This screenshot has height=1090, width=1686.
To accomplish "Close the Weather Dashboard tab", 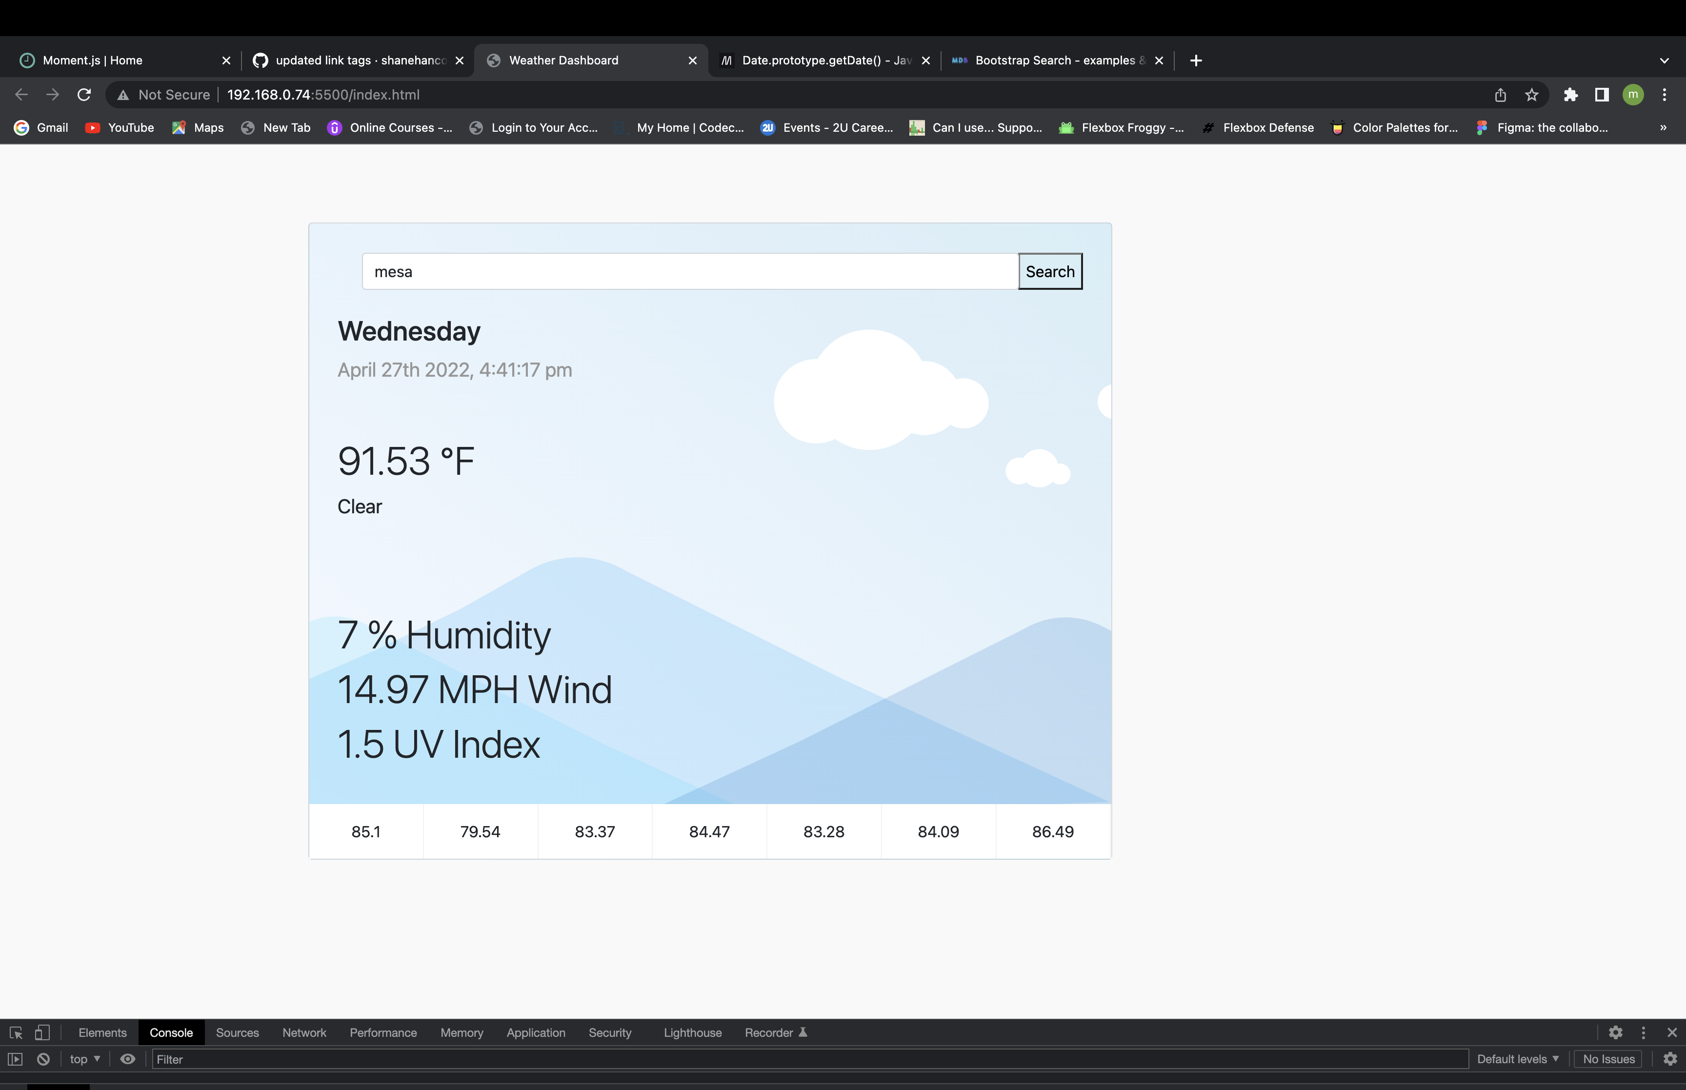I will pyautogui.click(x=693, y=61).
